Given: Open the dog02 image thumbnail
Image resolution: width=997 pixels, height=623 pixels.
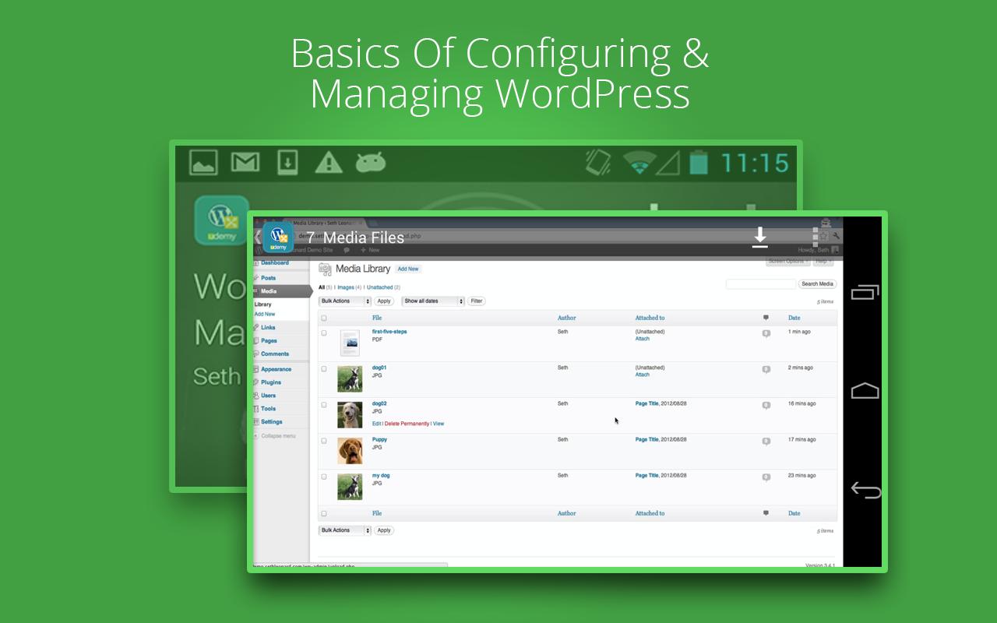Looking at the screenshot, I should (x=350, y=414).
